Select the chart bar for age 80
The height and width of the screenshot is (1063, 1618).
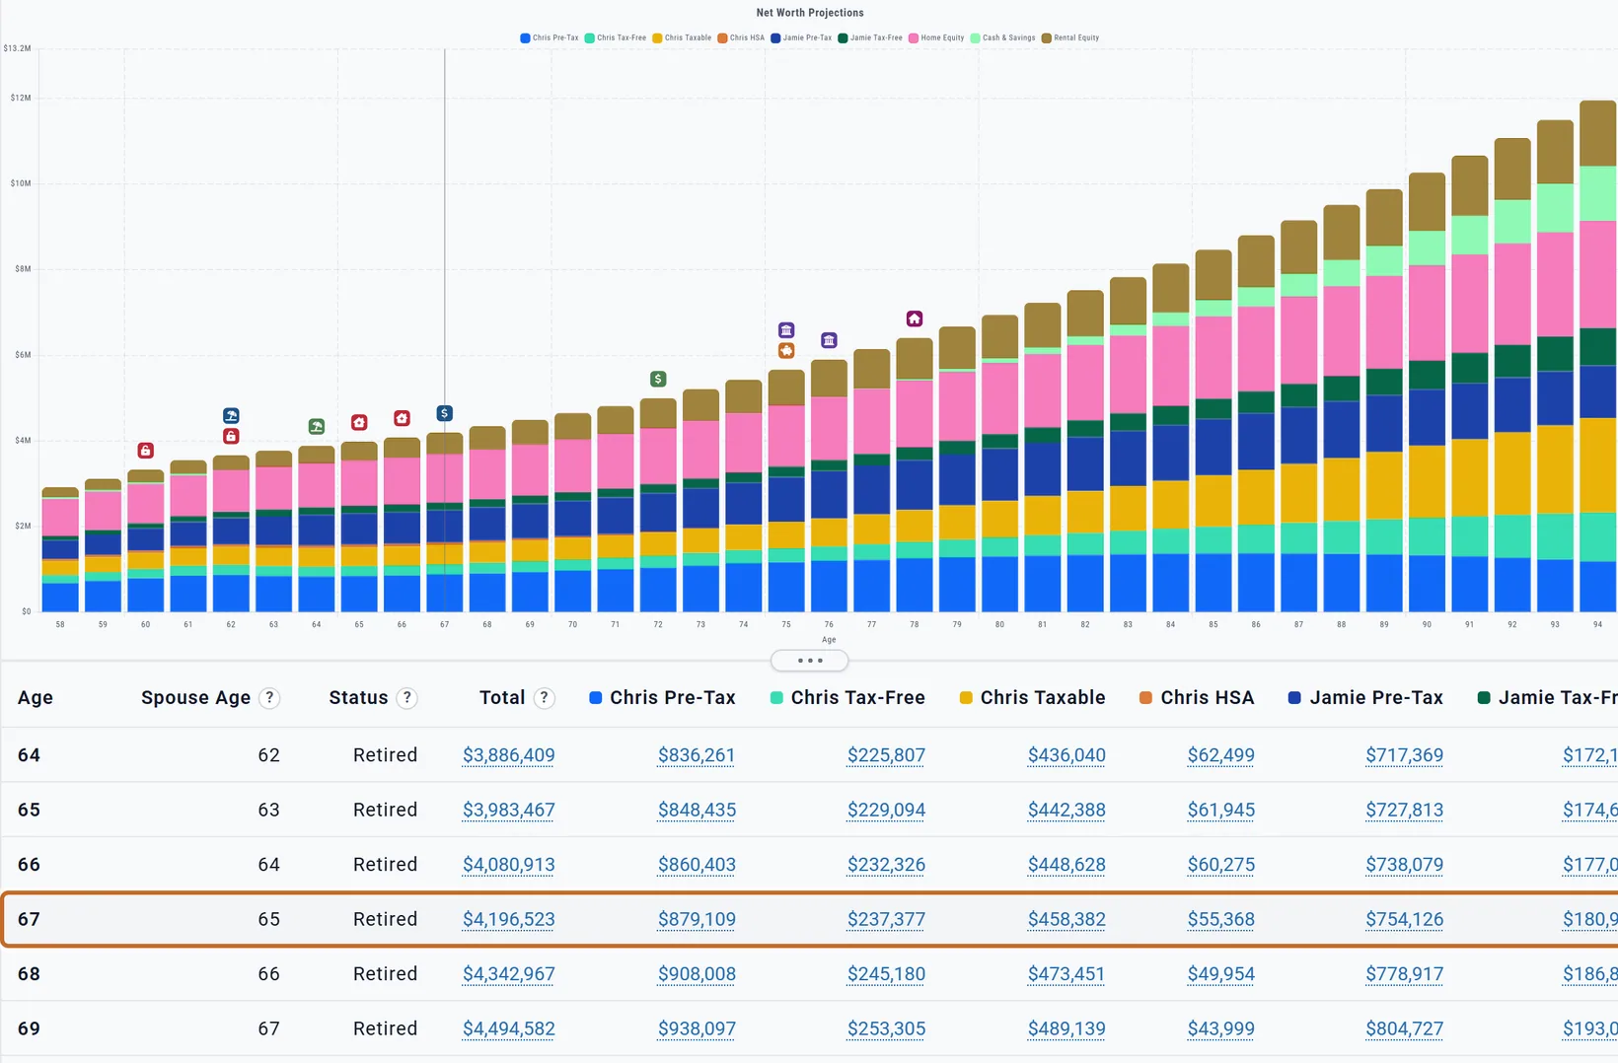click(x=999, y=463)
